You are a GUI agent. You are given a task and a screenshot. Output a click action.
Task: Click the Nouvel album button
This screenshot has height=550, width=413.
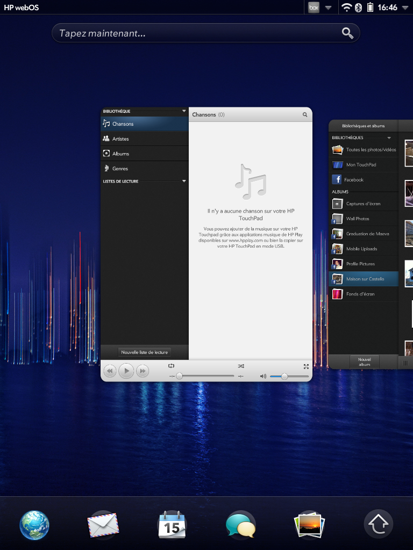(x=365, y=361)
